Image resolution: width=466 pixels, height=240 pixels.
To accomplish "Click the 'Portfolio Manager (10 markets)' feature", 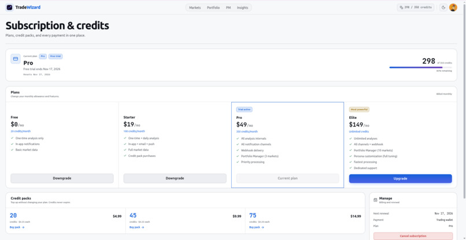I will click(x=373, y=151).
